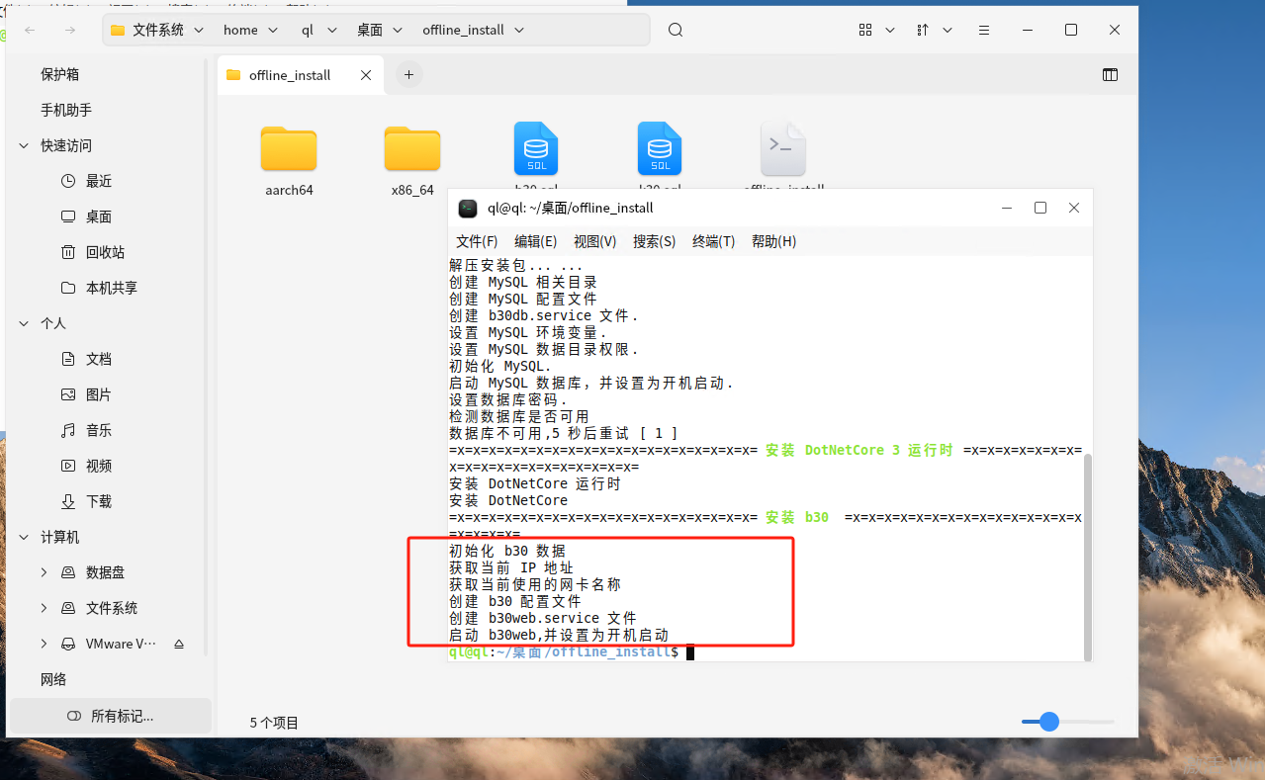Click the icon view mode grid button
The image size is (1265, 780).
[866, 30]
